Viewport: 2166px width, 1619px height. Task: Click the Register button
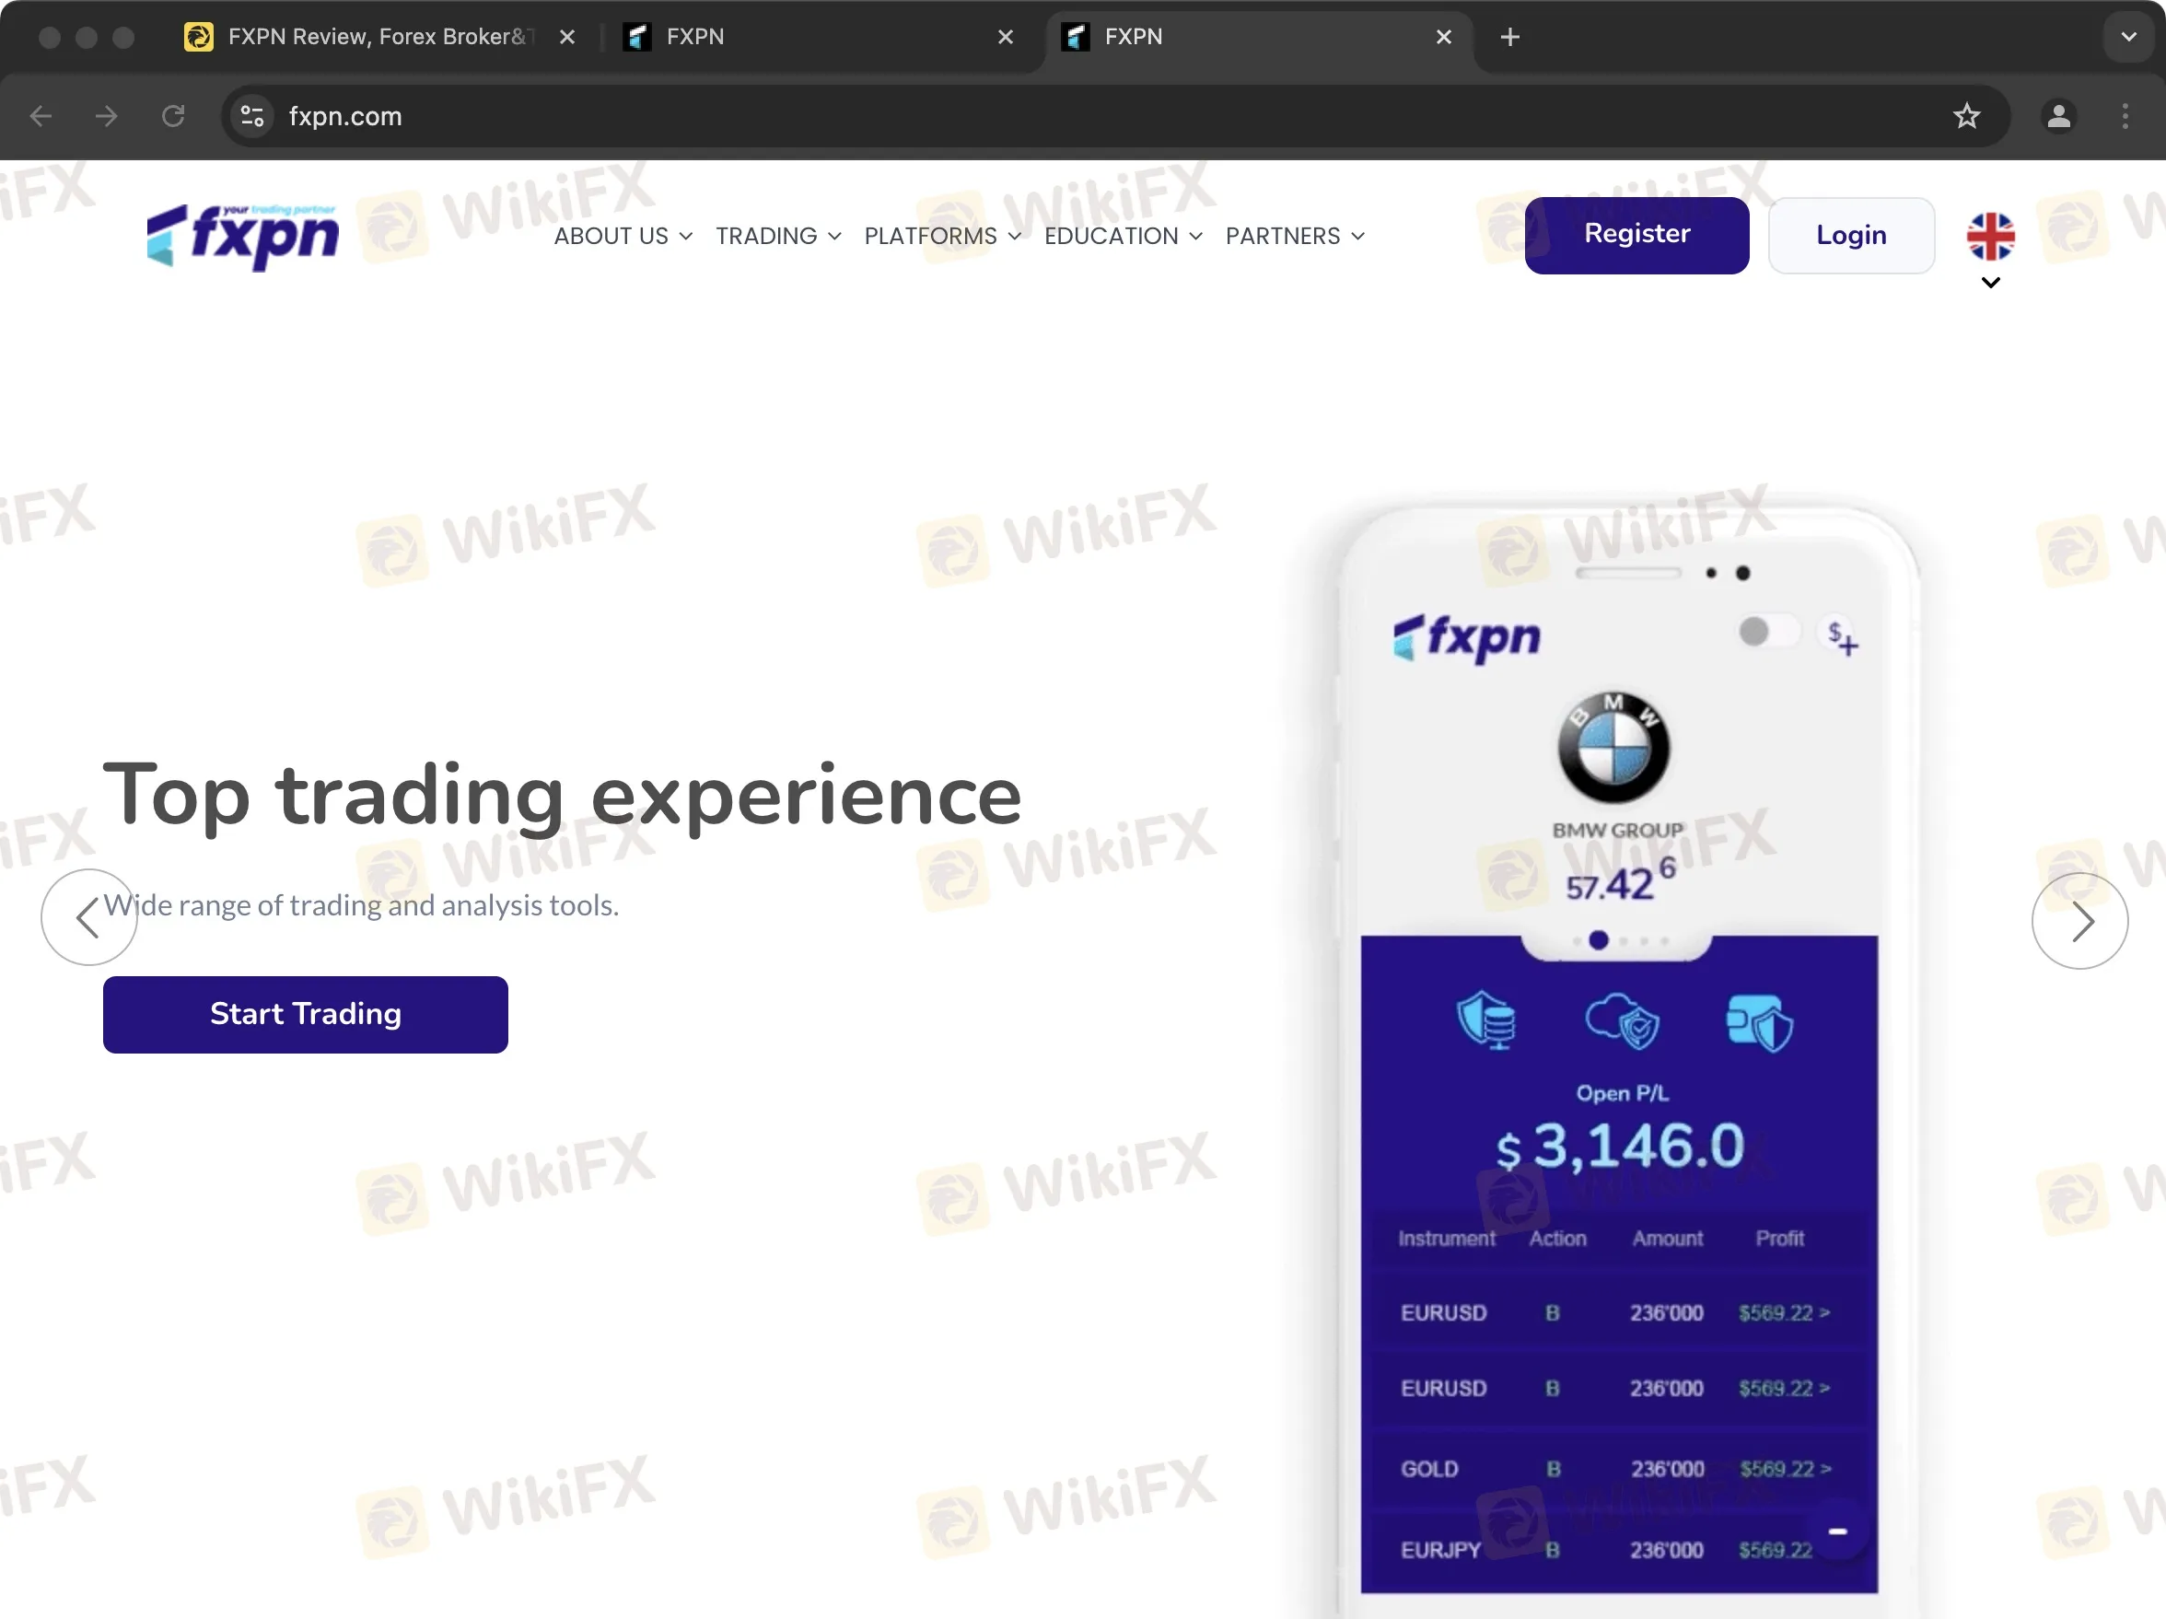tap(1637, 235)
